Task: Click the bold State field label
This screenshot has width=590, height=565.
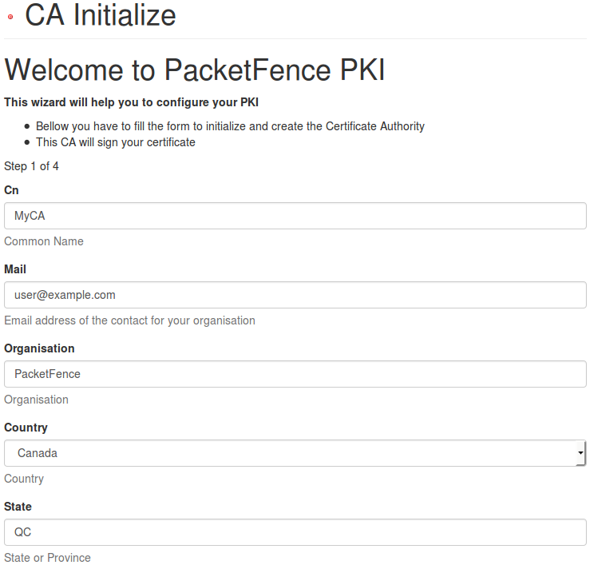Action: click(18, 507)
